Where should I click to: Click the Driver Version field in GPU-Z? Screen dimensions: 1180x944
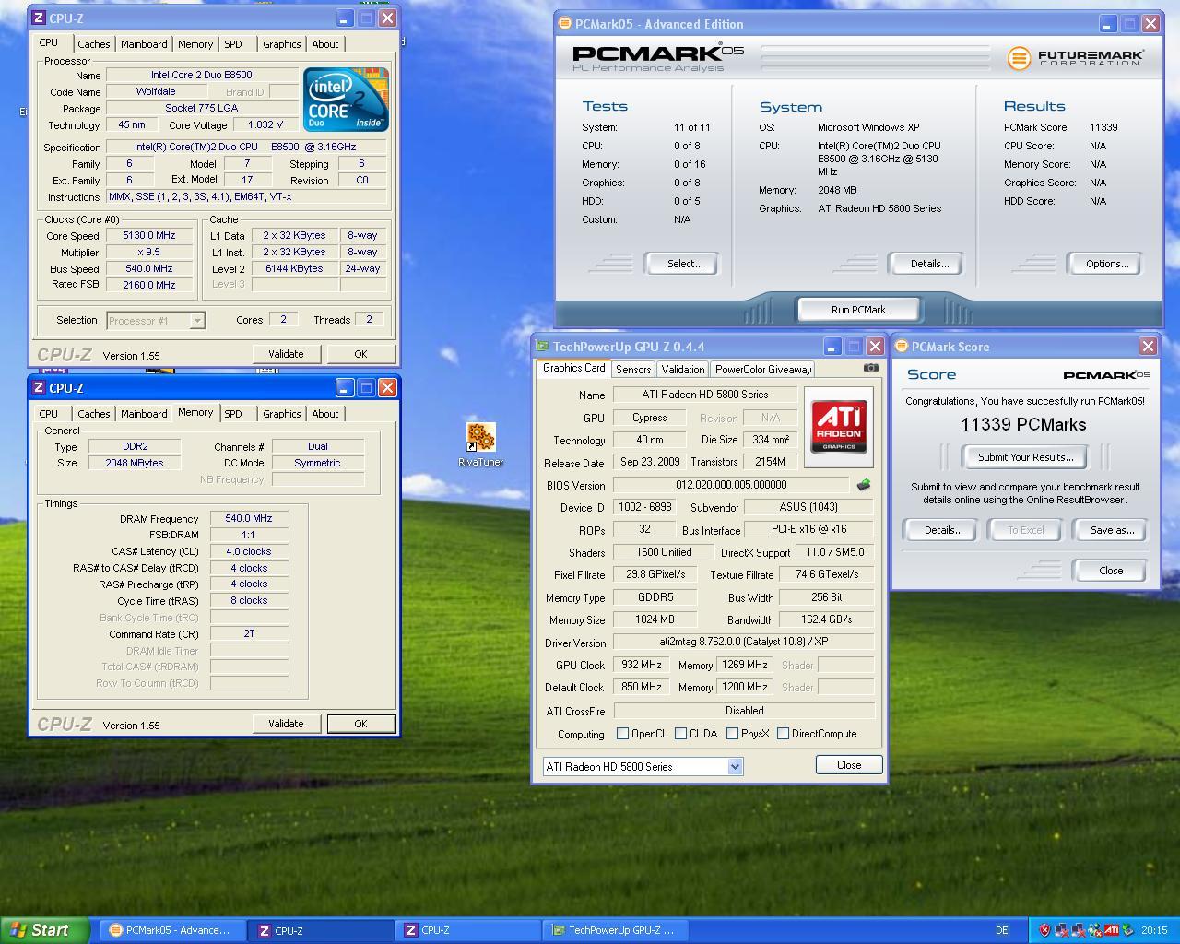(x=743, y=642)
